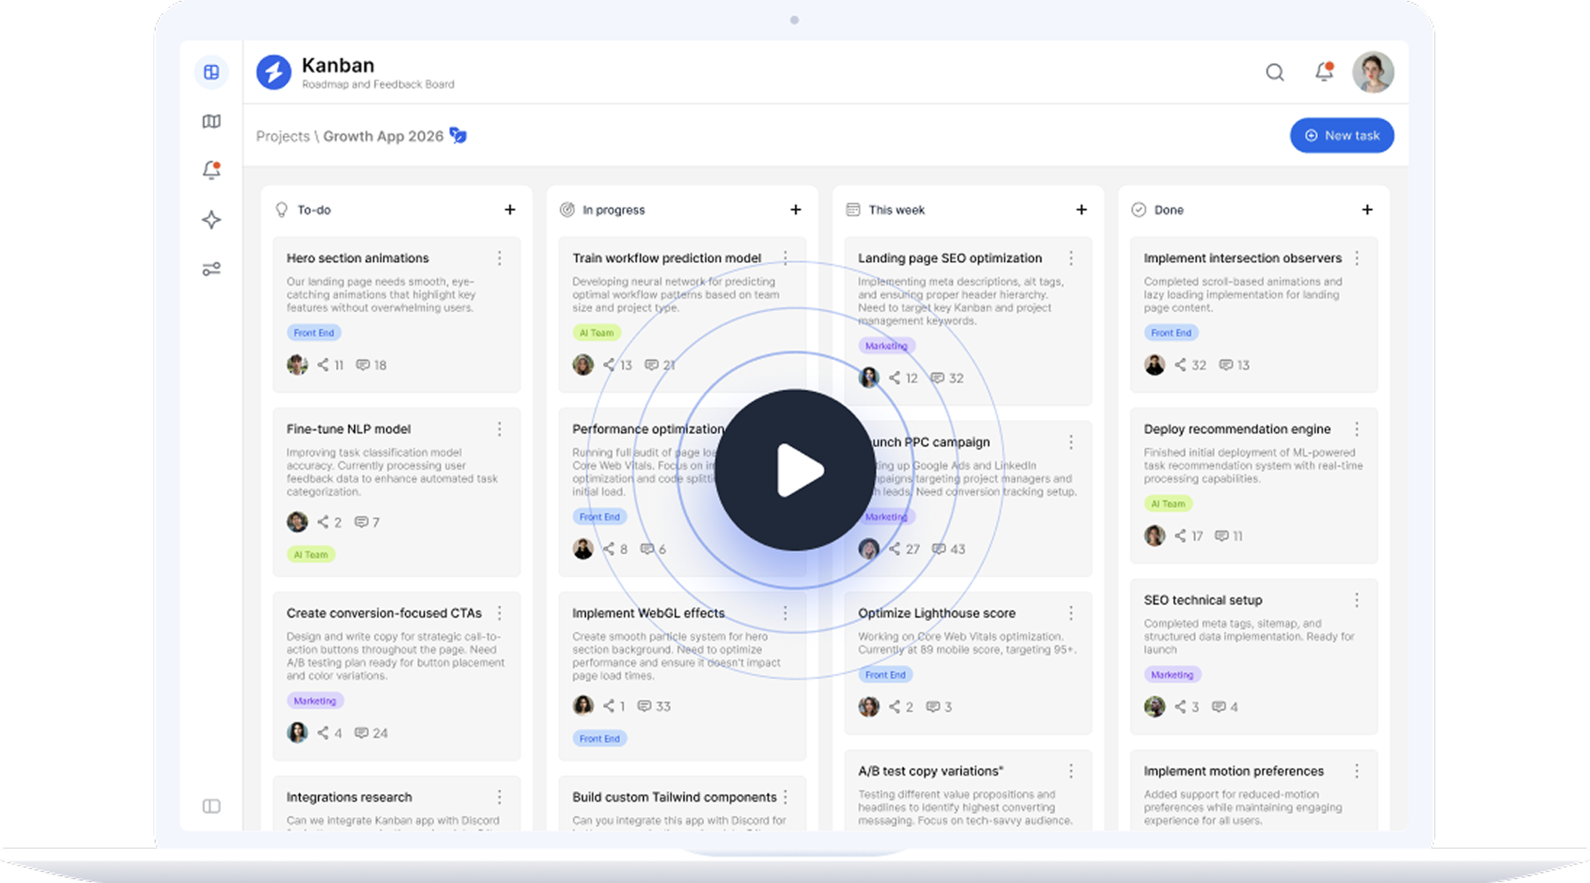Open filter settings icon in sidebar
Image resolution: width=1590 pixels, height=883 pixels.
(211, 268)
